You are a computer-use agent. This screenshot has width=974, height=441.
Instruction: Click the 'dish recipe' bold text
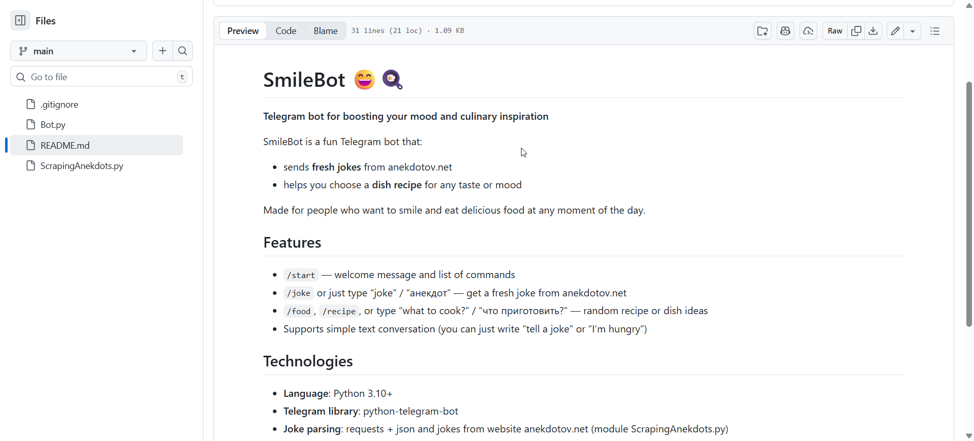[x=397, y=185]
